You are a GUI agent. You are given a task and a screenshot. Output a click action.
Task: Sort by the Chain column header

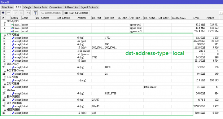click(x=28, y=18)
